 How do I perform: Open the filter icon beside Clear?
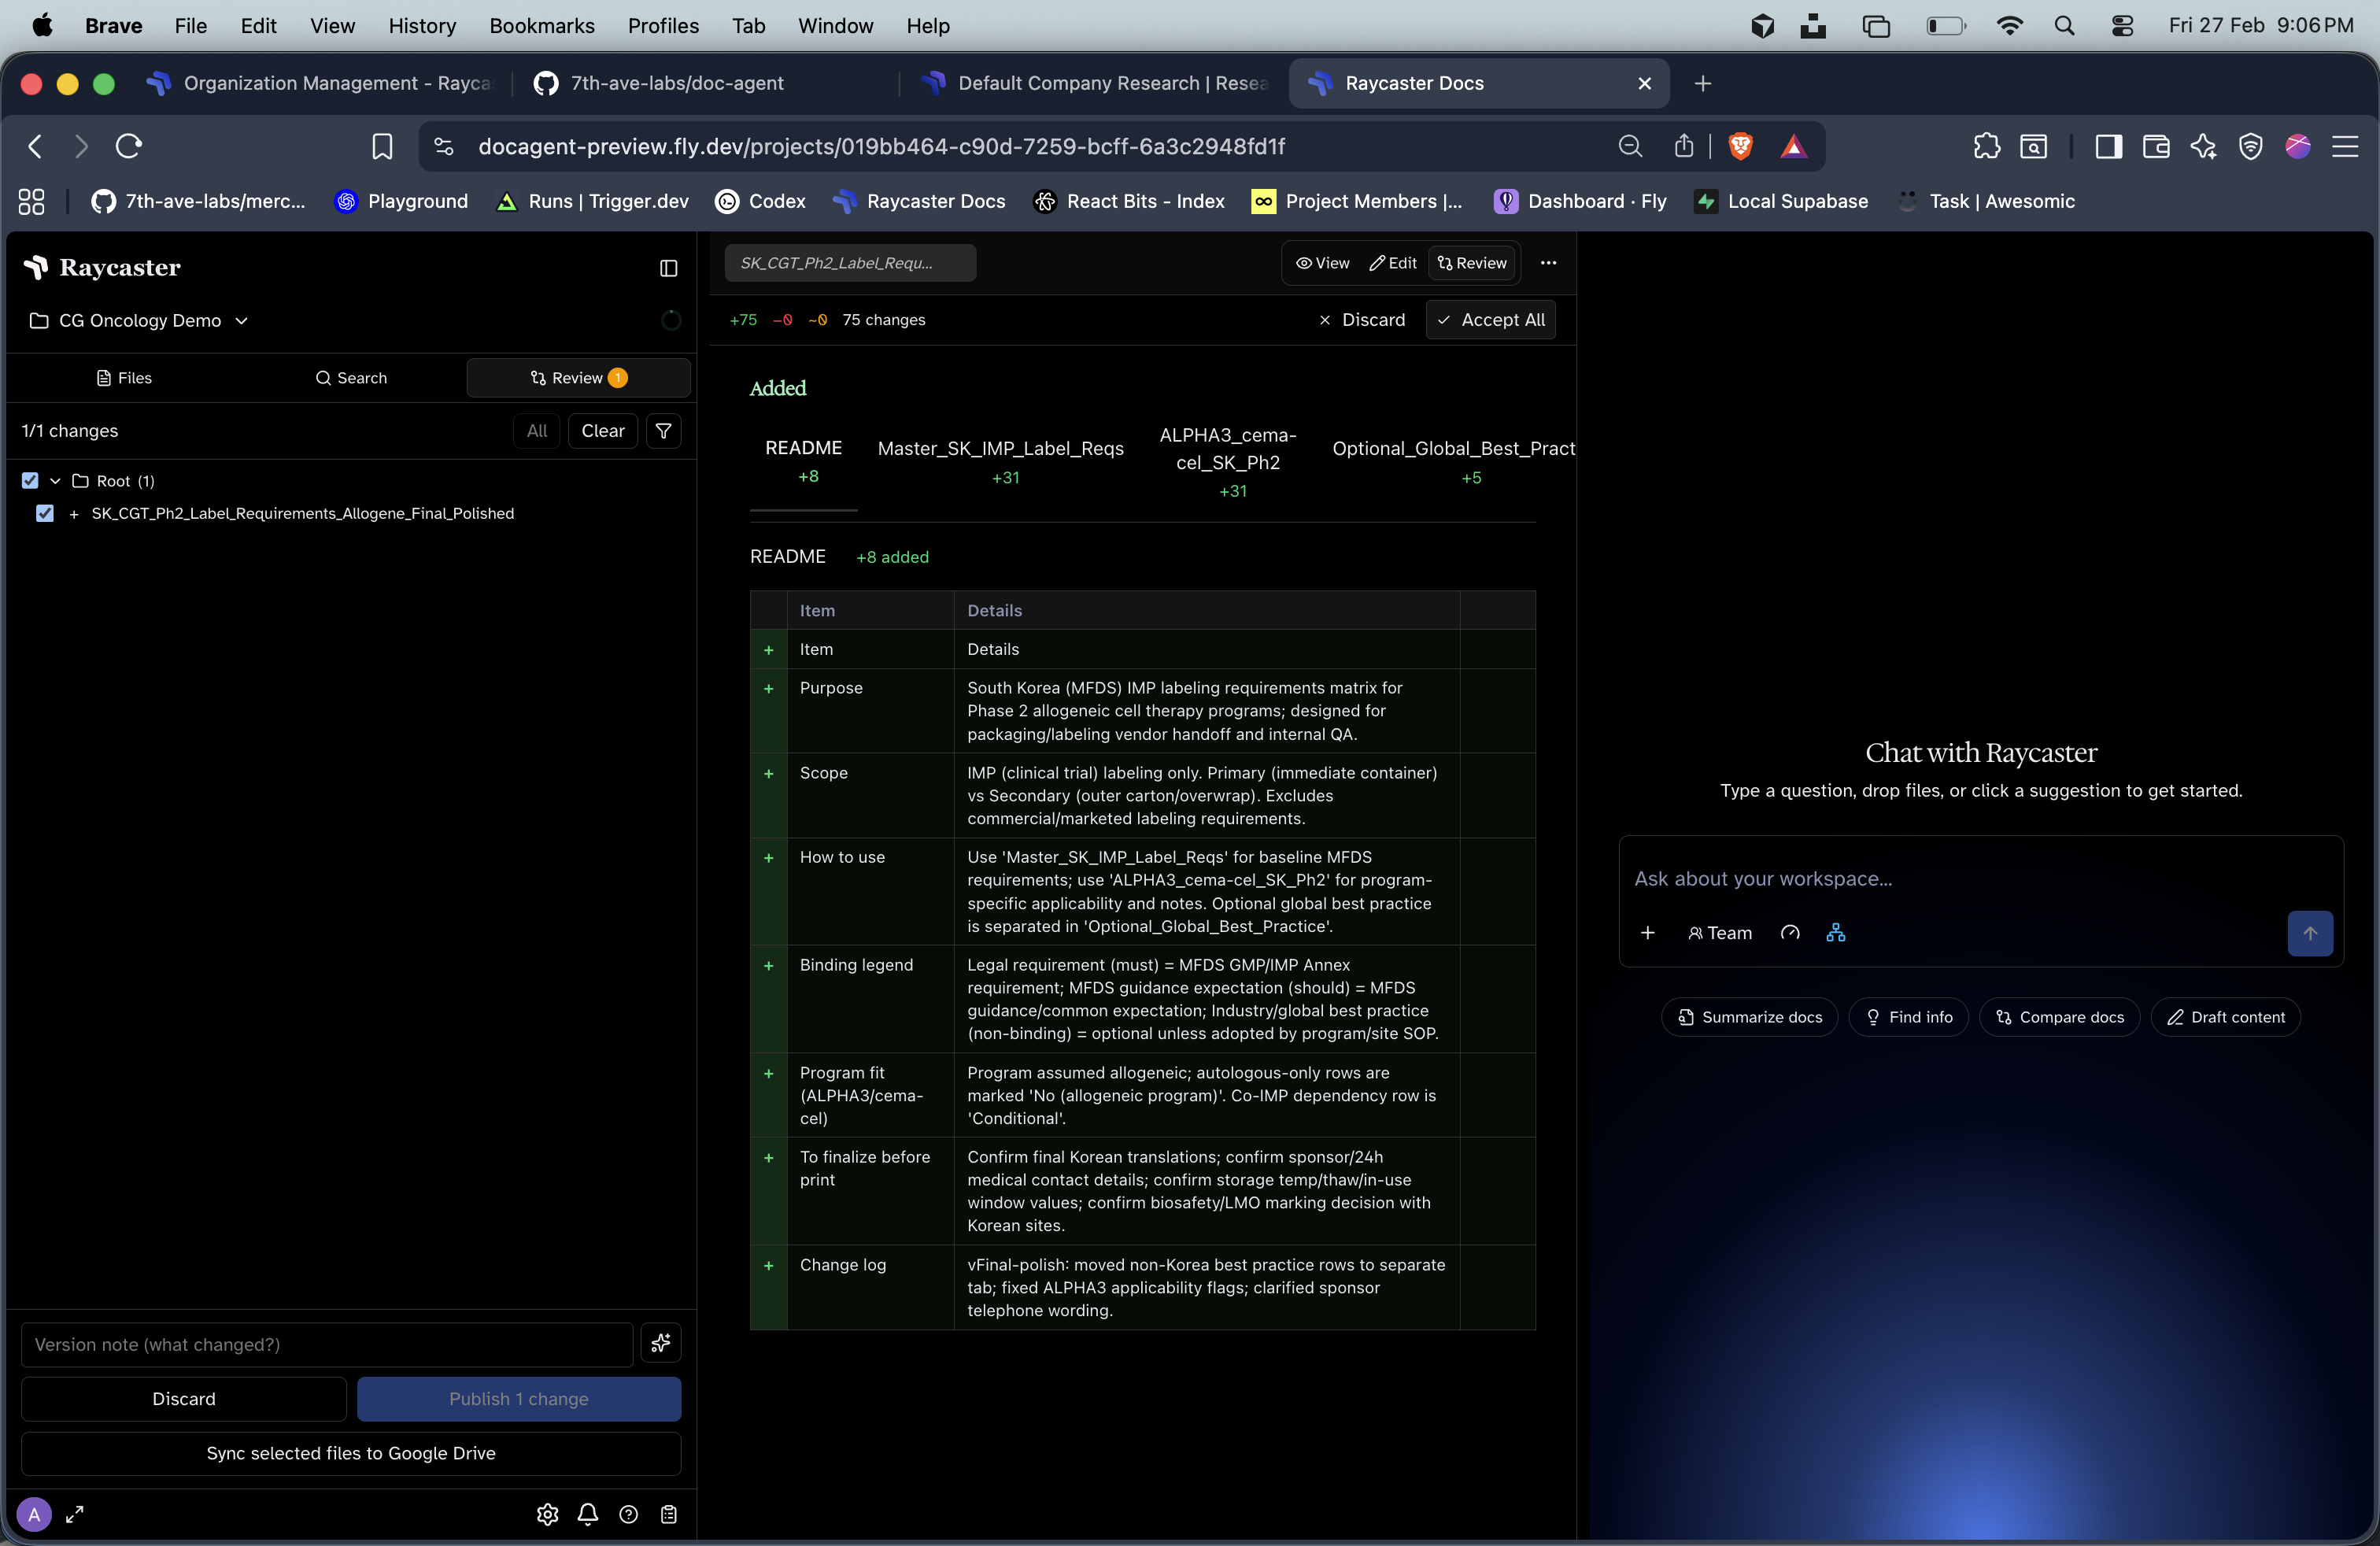click(663, 430)
